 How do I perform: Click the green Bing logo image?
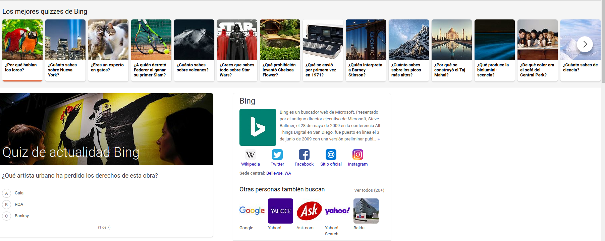(258, 127)
